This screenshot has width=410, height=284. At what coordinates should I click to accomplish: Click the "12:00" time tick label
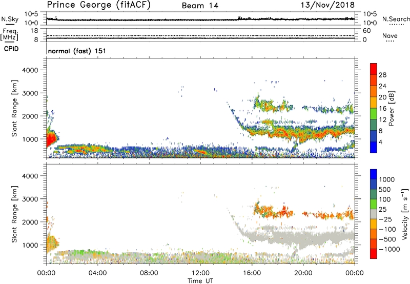pyautogui.click(x=200, y=273)
